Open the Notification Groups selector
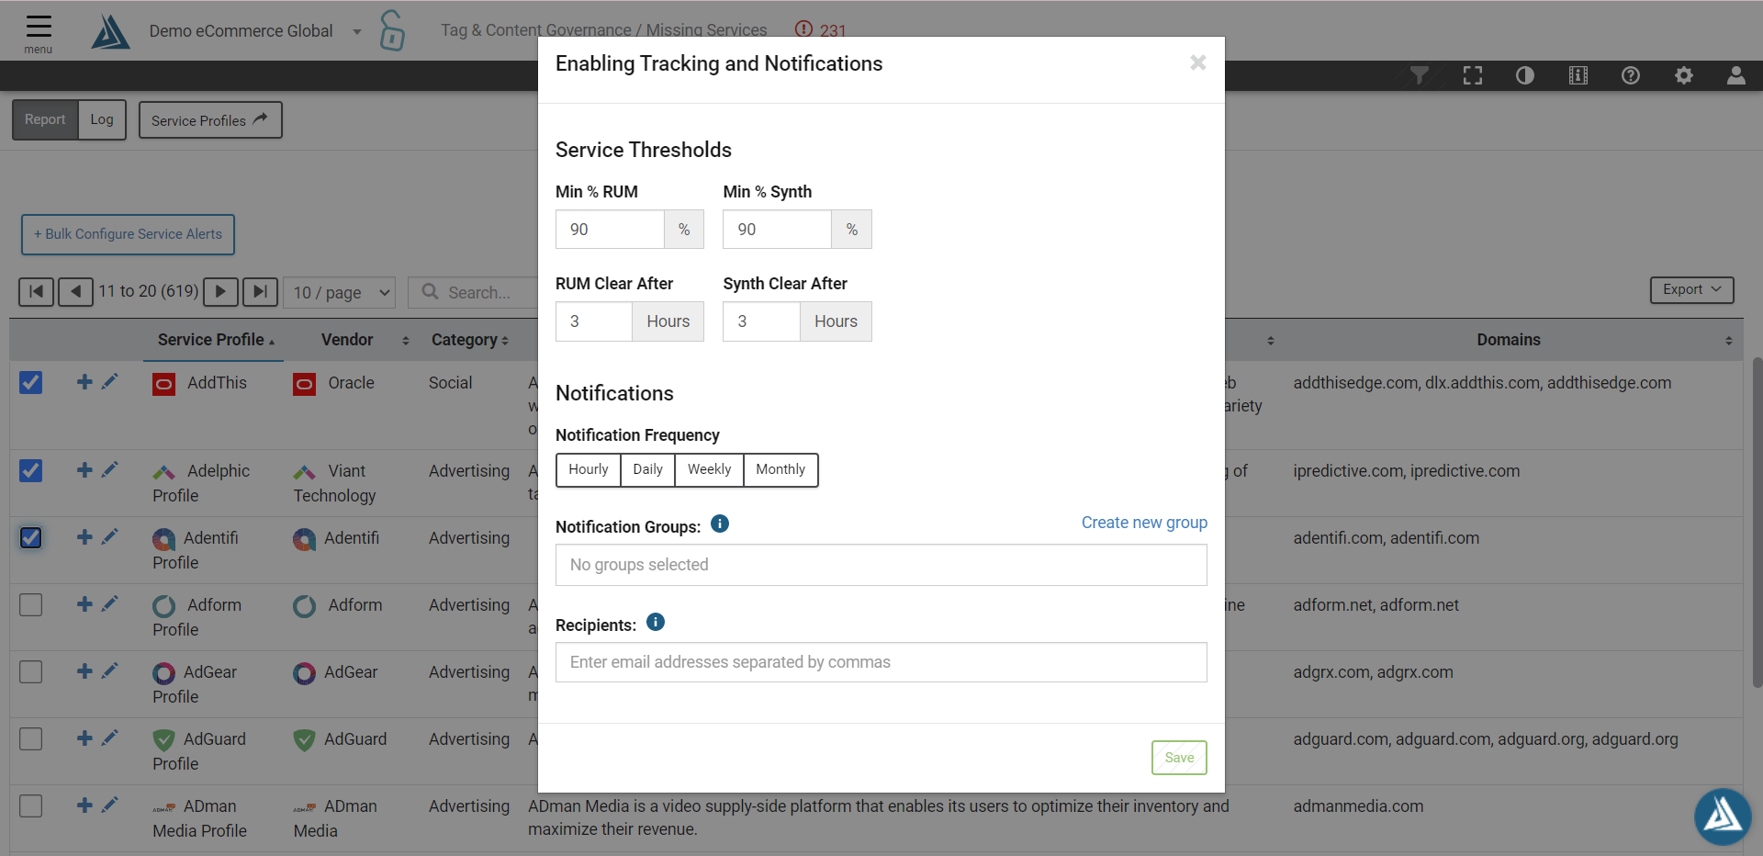Image resolution: width=1763 pixels, height=856 pixels. (881, 565)
